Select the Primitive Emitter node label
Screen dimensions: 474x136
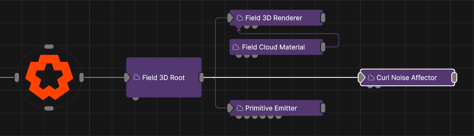(271, 108)
